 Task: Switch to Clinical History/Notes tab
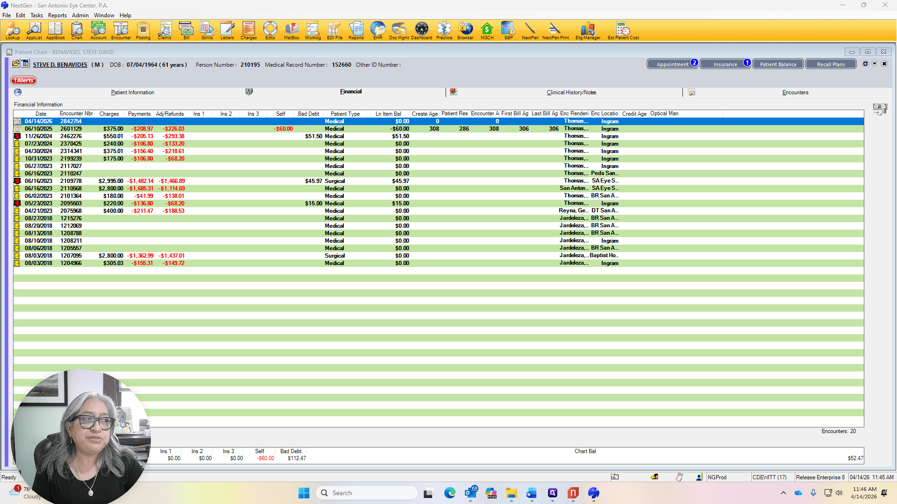pyautogui.click(x=571, y=92)
